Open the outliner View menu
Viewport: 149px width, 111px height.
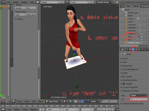(128, 6)
